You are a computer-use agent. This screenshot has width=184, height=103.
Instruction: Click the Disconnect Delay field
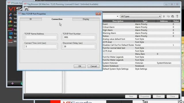79,46
